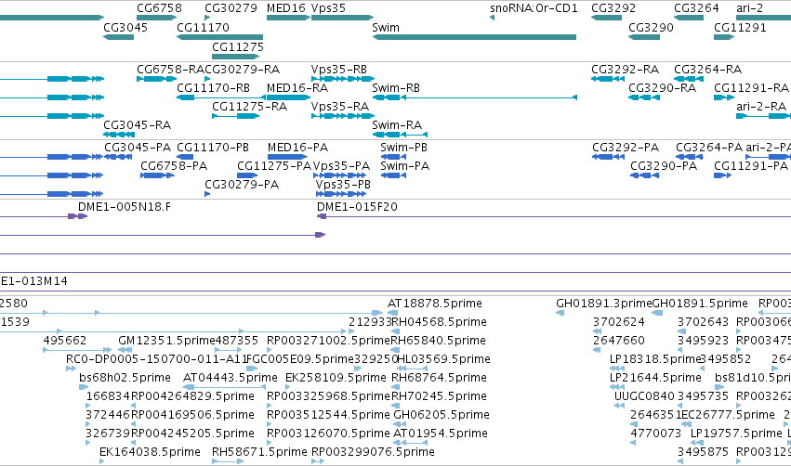
Task: Open the AT01954.5prime EST label
Action: coord(441,434)
